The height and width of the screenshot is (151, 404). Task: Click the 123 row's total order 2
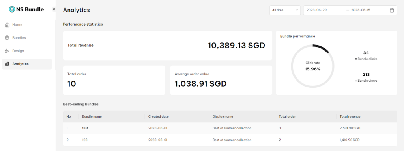point(280,140)
